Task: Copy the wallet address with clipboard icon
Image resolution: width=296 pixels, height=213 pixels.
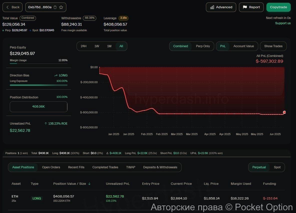Action: pos(55,7)
